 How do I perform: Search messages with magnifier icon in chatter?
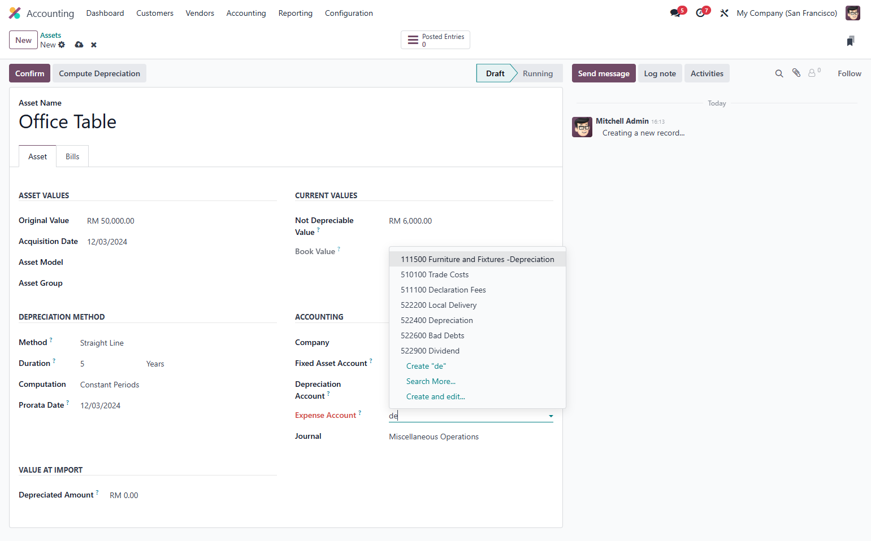[x=779, y=73]
